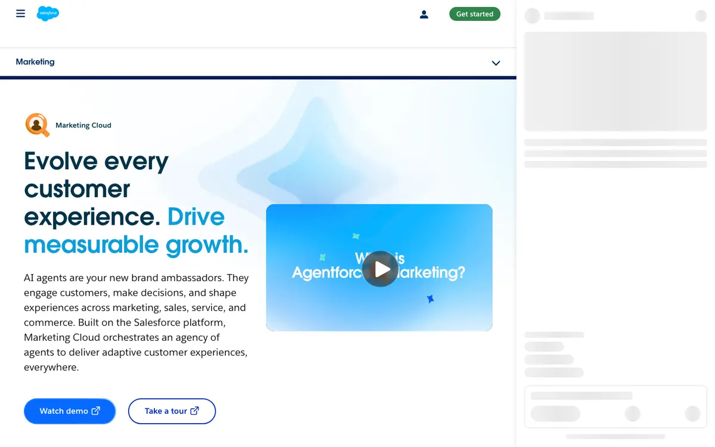
Task: Click the Get started button
Action: [x=475, y=14]
